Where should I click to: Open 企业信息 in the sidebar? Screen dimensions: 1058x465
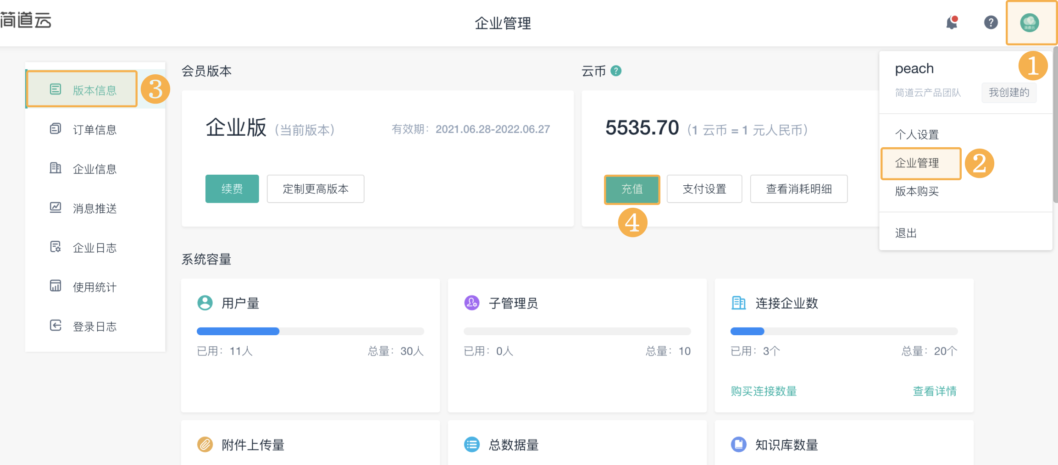coord(95,169)
